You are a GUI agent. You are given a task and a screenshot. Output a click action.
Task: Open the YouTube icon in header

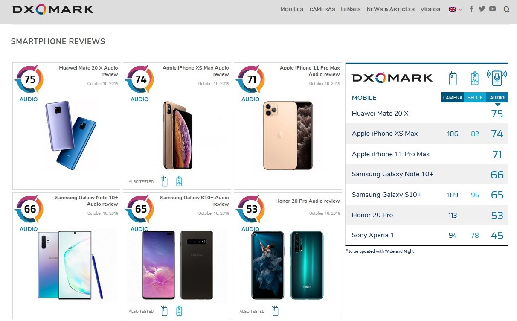(x=493, y=9)
